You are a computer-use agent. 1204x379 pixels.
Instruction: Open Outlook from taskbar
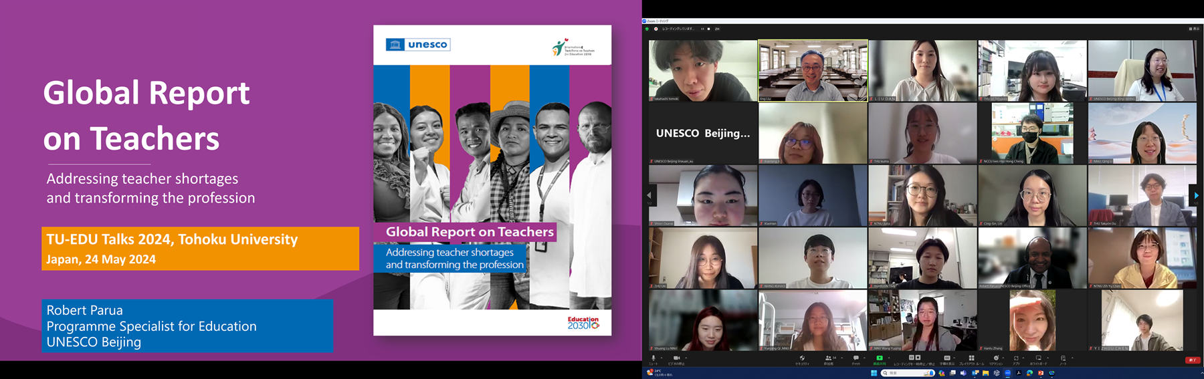975,373
